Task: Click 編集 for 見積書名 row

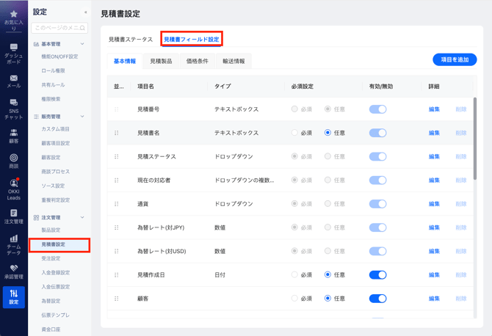Action: [434, 133]
